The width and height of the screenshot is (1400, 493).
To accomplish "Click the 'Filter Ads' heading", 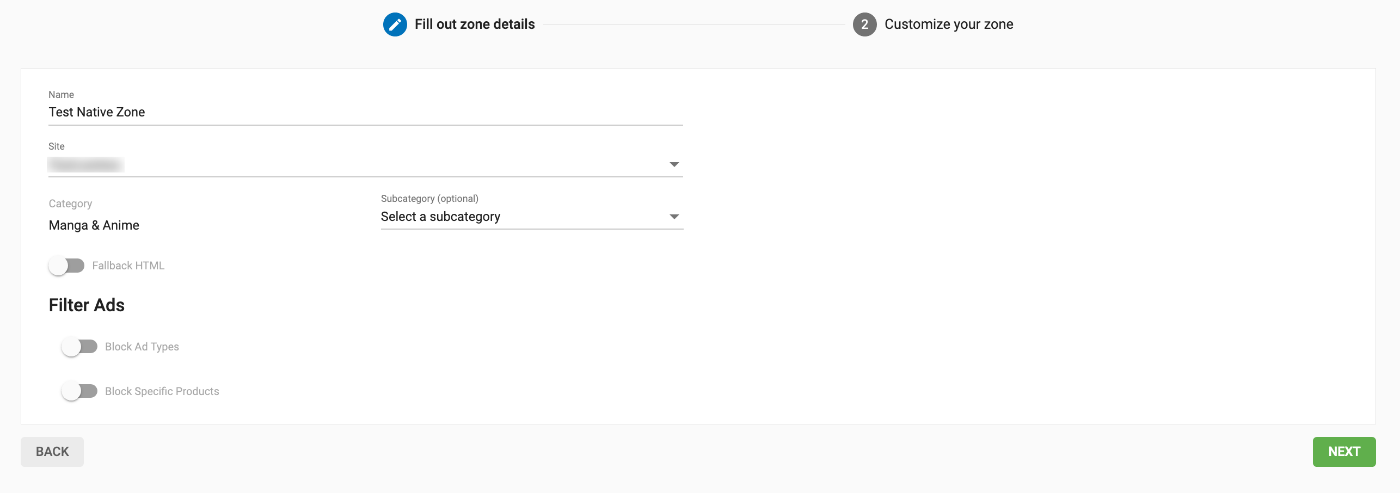I will click(87, 305).
